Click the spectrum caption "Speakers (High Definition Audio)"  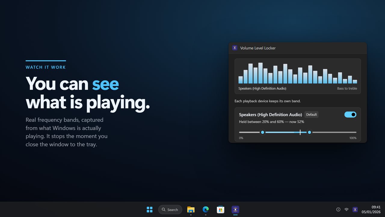click(x=262, y=88)
